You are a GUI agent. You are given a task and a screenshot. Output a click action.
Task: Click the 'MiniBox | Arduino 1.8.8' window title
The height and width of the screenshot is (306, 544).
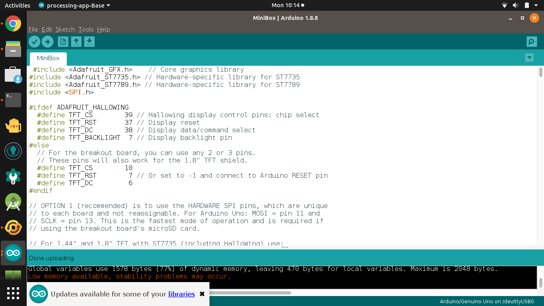tap(285, 18)
